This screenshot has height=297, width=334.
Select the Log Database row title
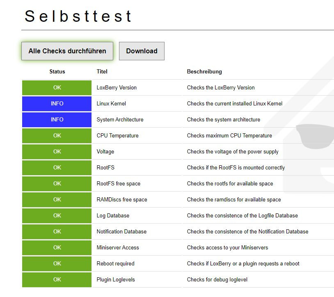(x=113, y=216)
